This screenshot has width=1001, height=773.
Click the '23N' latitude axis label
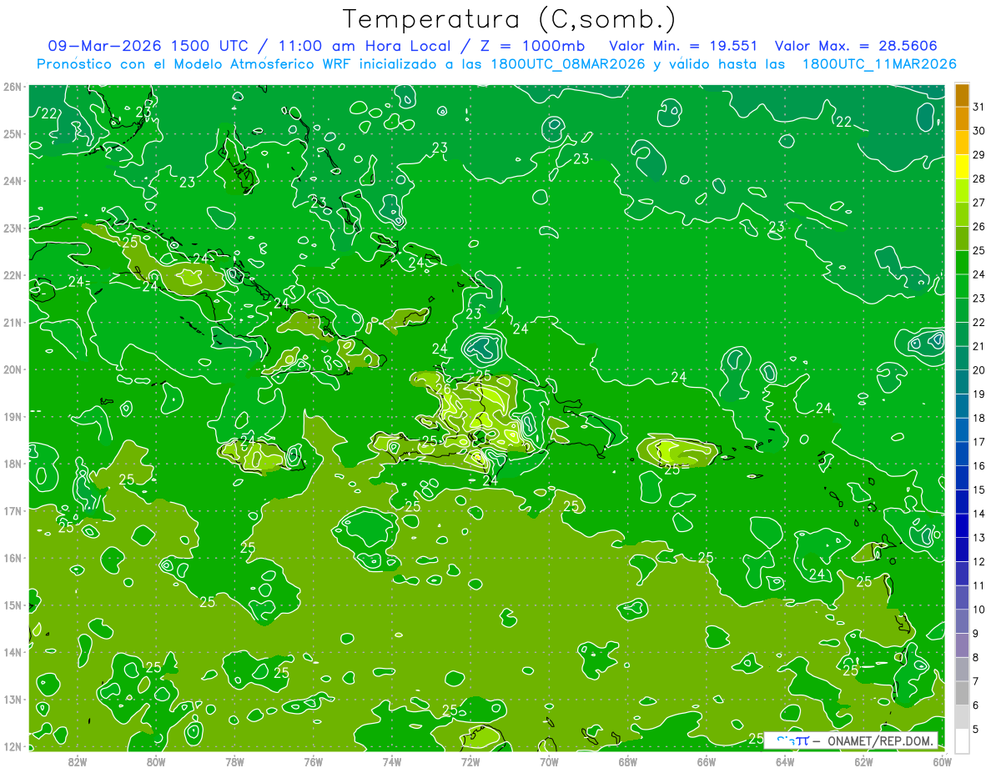12,228
